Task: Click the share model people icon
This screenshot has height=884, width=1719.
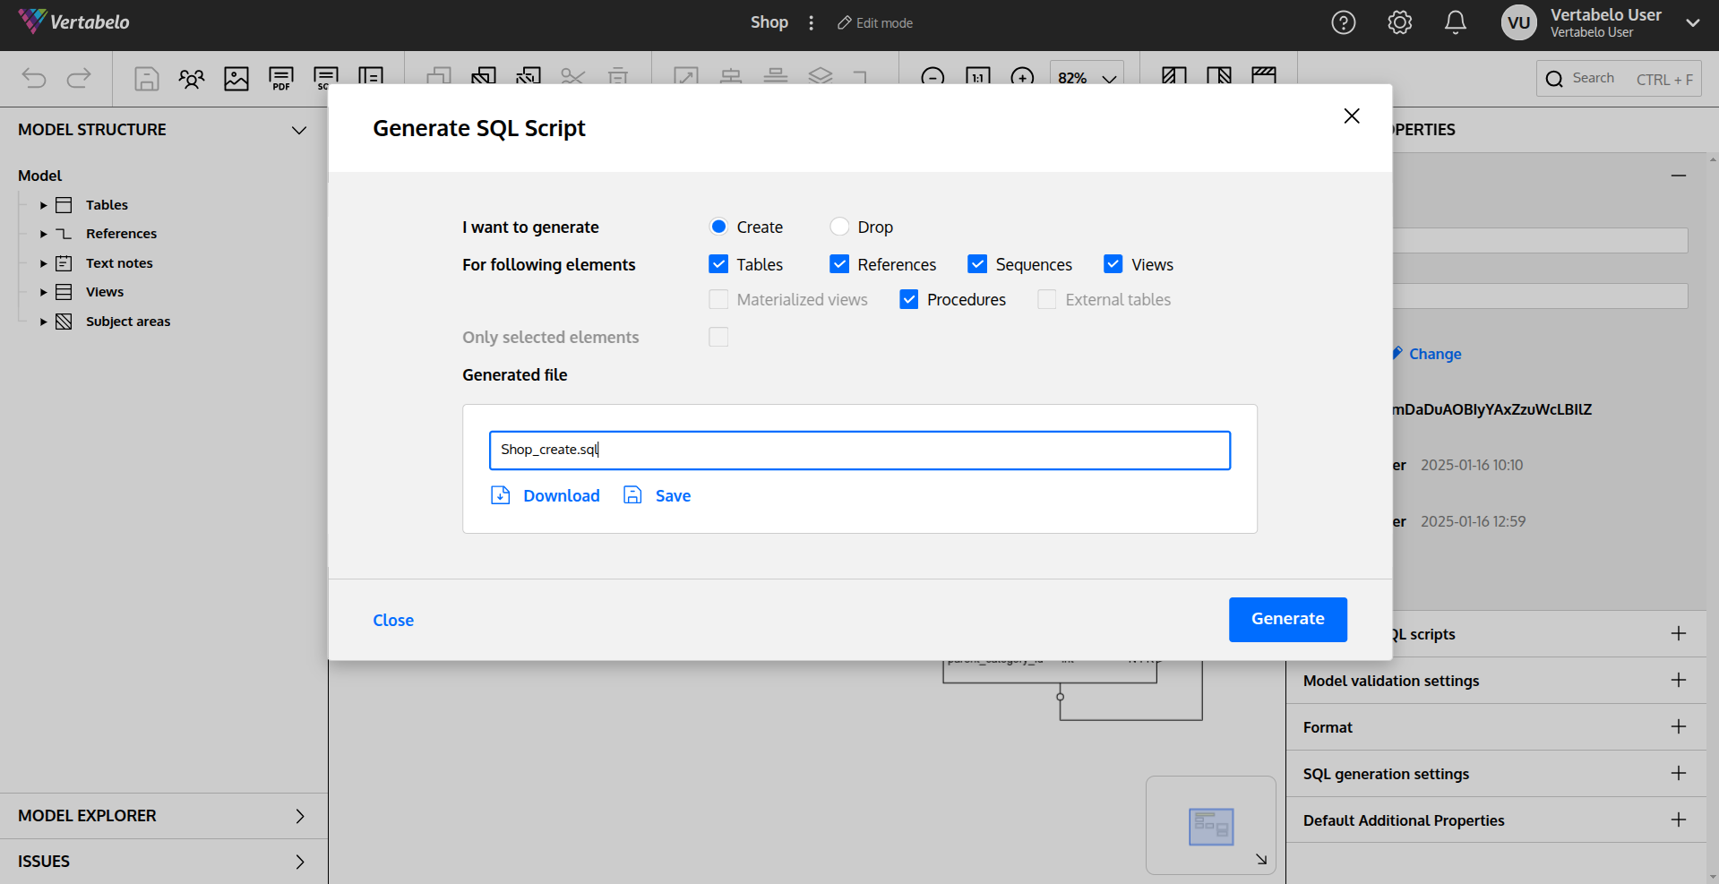Action: coord(192,79)
